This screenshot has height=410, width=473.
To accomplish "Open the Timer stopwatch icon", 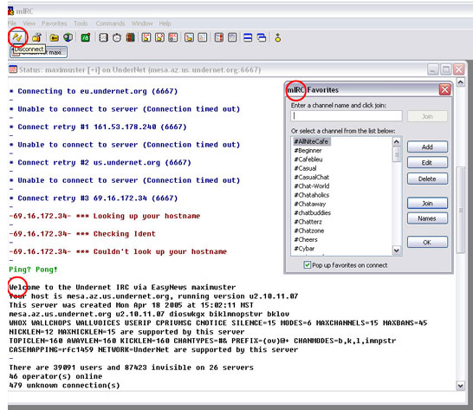I will click(x=117, y=38).
